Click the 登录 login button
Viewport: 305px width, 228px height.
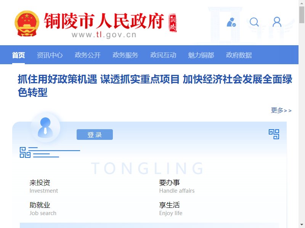tap(95, 135)
